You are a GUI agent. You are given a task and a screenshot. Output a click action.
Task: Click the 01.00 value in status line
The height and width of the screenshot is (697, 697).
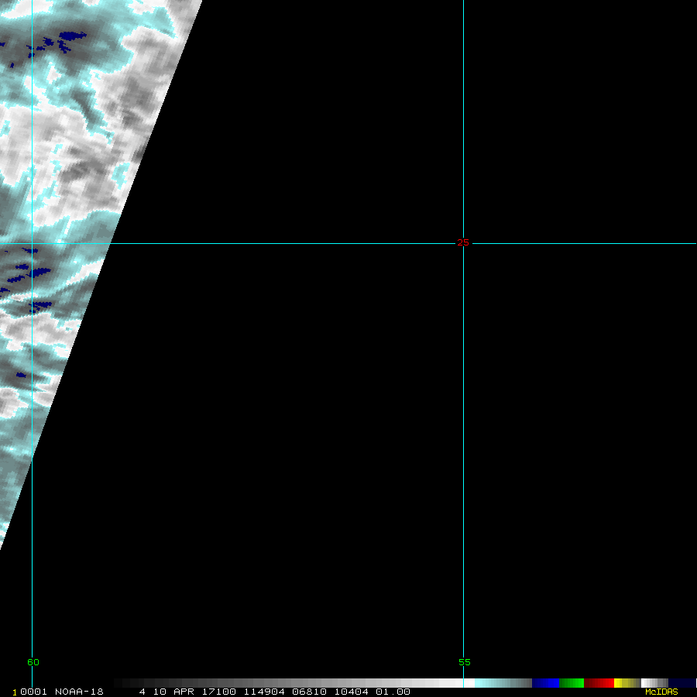(x=393, y=692)
